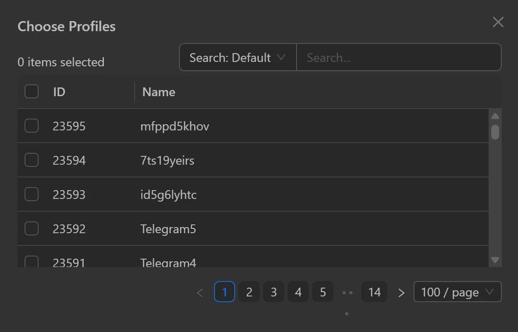Select the checkbox for profile 23595
The width and height of the screenshot is (518, 332).
tap(31, 126)
